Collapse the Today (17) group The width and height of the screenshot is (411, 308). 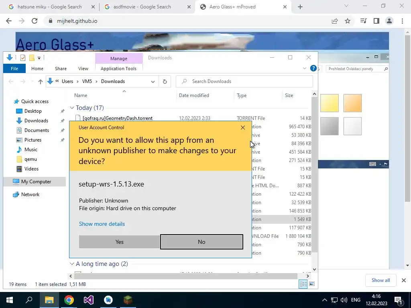pos(72,108)
